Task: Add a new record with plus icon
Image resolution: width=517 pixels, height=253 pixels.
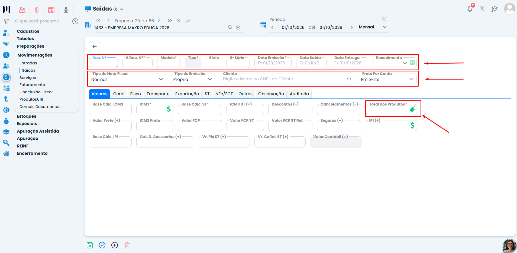Action: [x=115, y=245]
